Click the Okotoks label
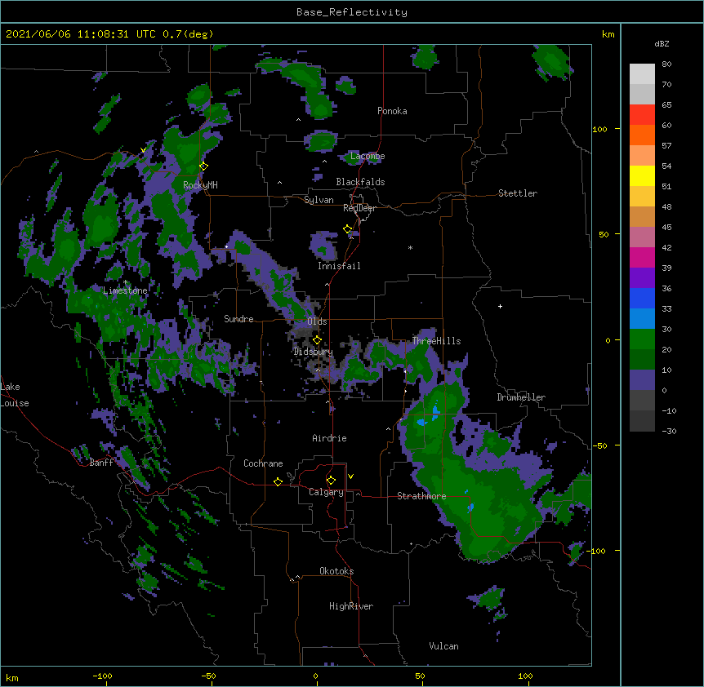The height and width of the screenshot is (687, 704). tap(336, 571)
